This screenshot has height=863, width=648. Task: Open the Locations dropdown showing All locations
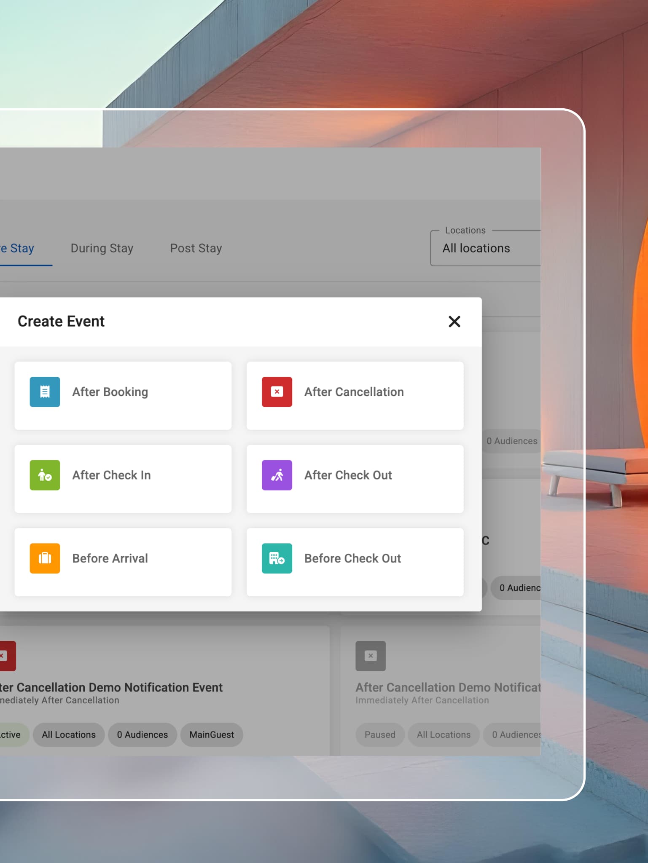pos(485,248)
